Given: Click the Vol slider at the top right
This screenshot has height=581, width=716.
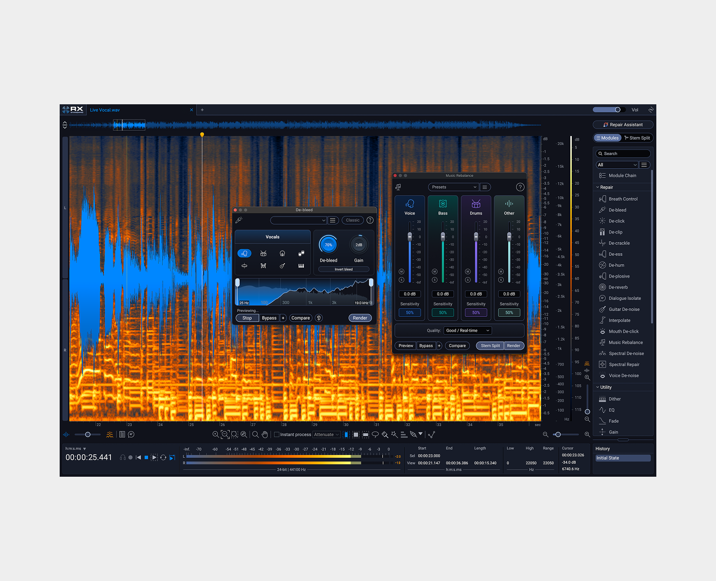Looking at the screenshot, I should (x=609, y=110).
